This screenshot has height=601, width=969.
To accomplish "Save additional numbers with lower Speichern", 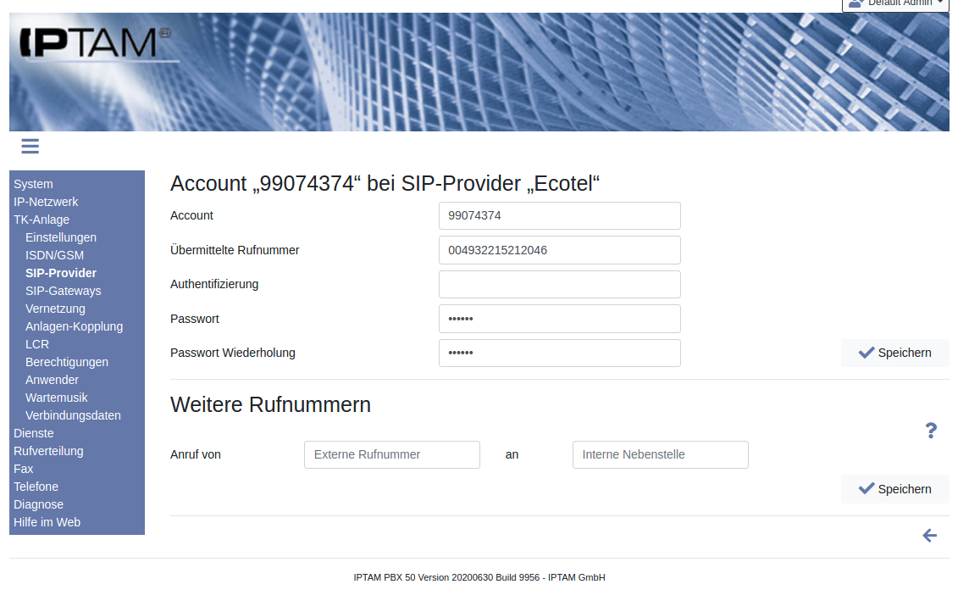I will coord(894,489).
